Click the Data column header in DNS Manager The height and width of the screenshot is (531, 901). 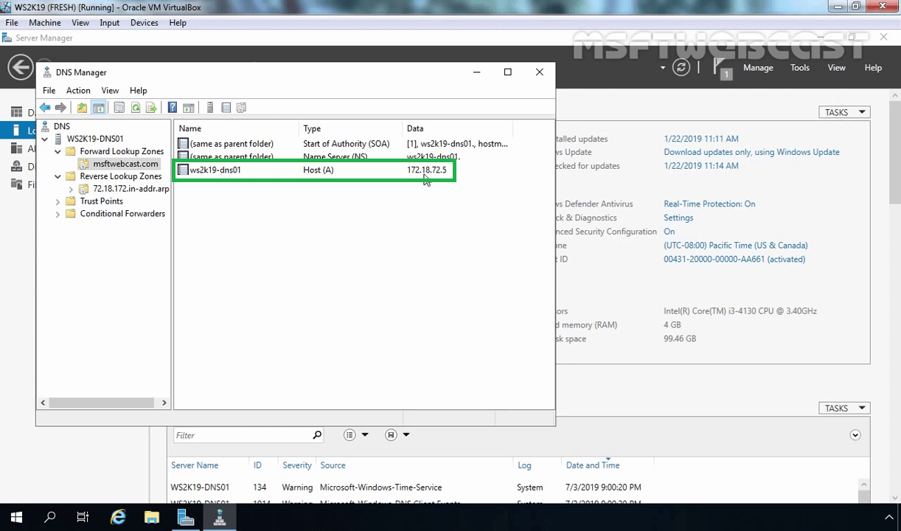point(458,128)
